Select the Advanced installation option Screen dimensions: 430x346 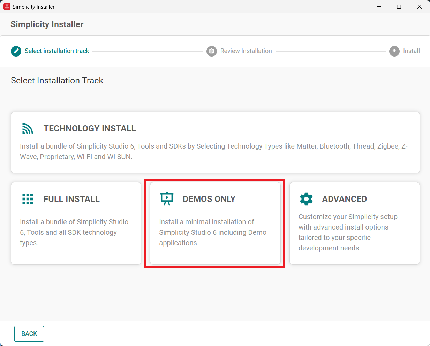point(354,223)
